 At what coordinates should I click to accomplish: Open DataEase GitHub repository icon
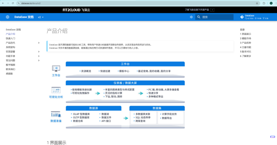242,17
